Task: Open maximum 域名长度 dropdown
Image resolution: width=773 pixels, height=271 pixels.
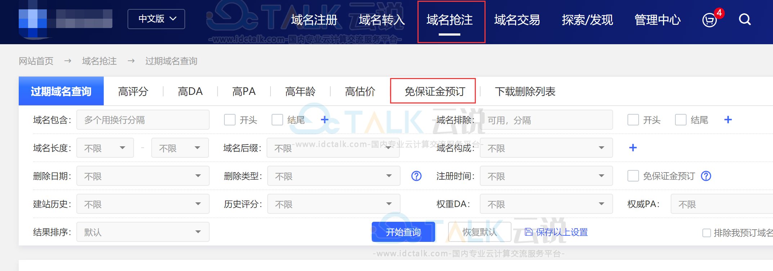Action: point(180,148)
